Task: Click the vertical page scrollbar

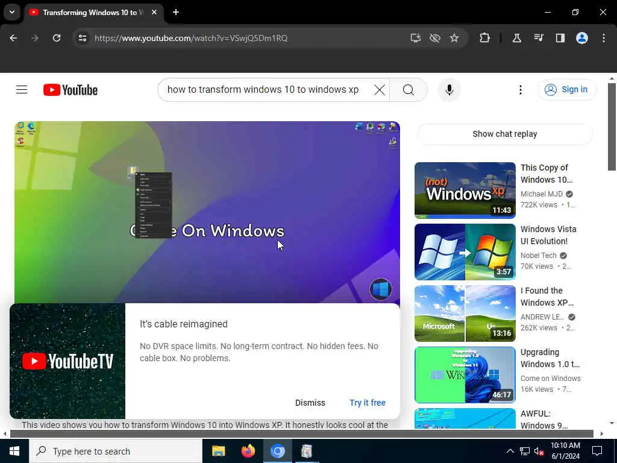Action: [612, 126]
